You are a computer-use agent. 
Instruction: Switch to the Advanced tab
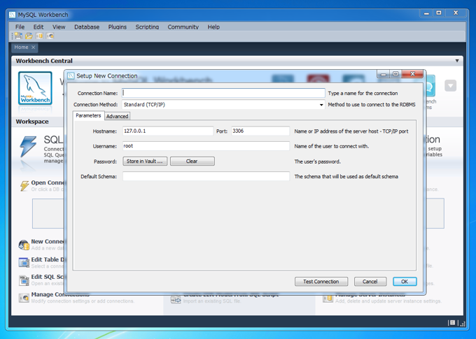coord(117,117)
